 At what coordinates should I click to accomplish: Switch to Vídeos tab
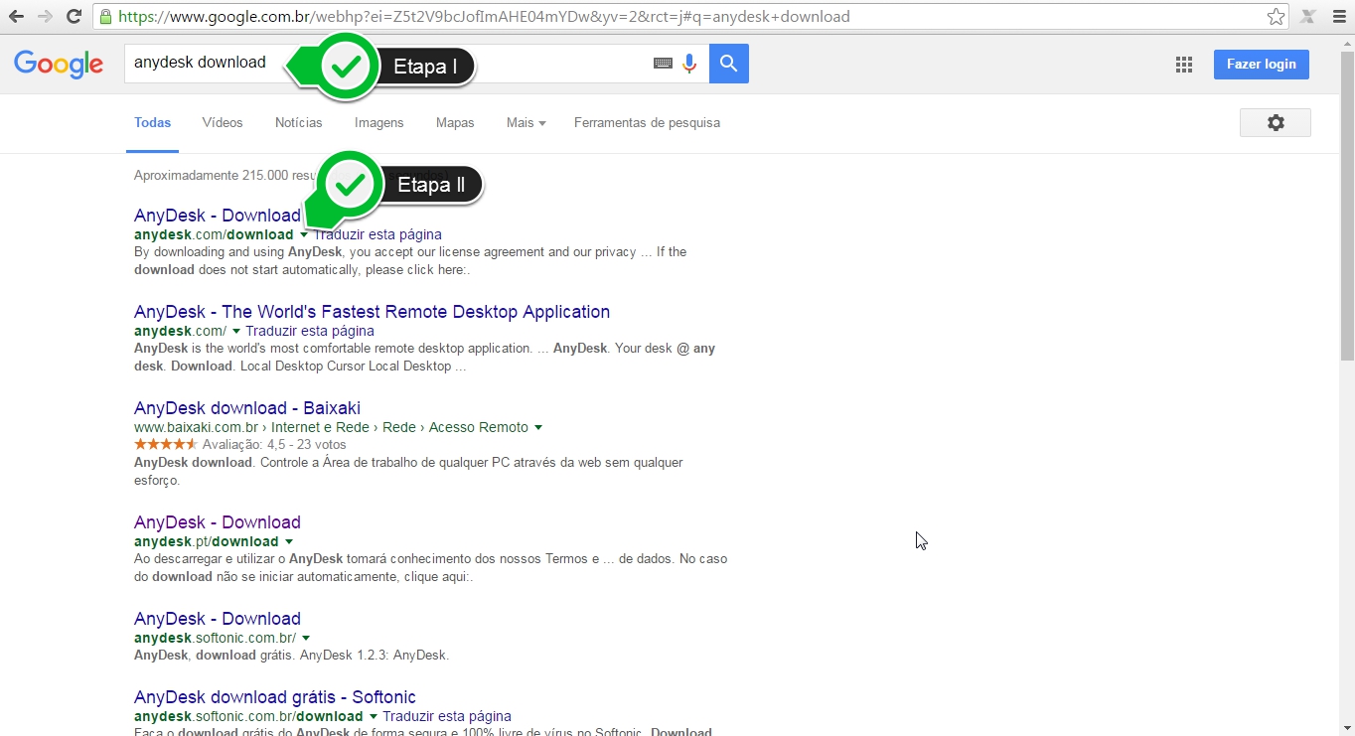(x=223, y=123)
